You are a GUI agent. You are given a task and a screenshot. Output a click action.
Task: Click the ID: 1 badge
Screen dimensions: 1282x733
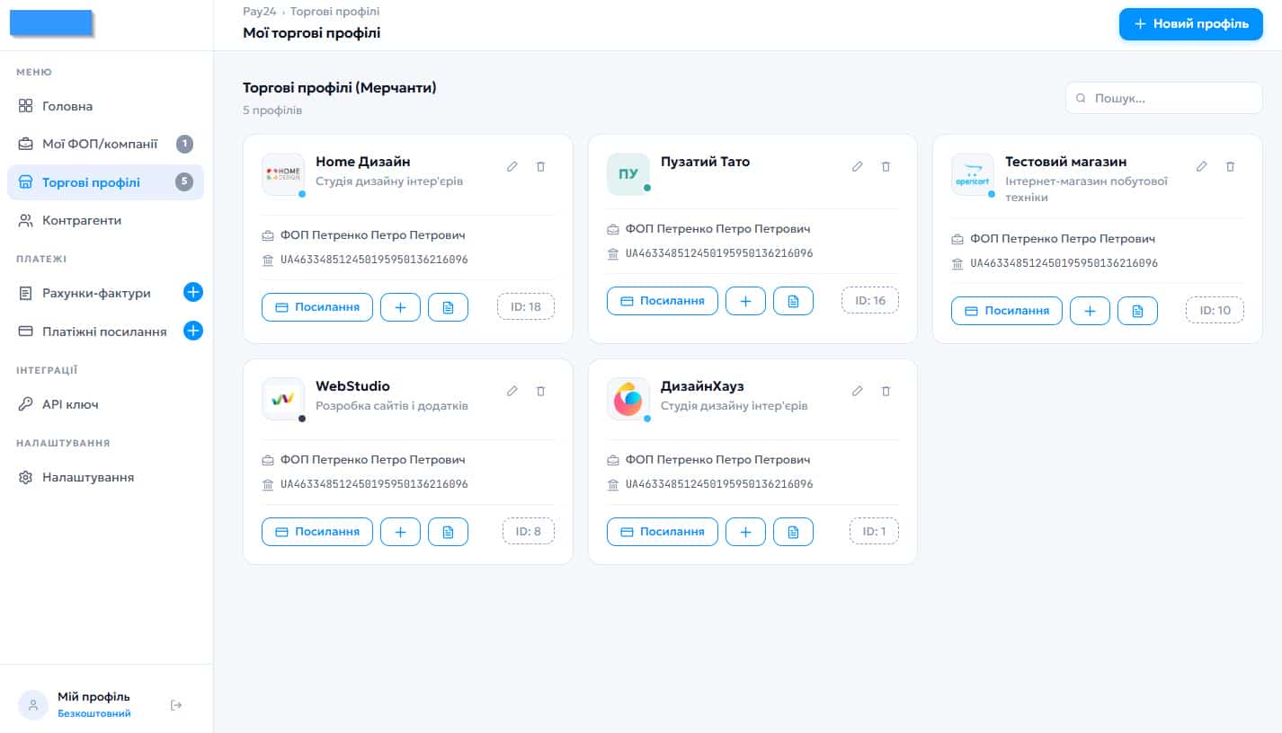[x=874, y=532]
